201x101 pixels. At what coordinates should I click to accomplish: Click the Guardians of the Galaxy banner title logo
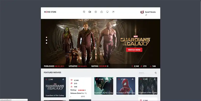coord(135,41)
